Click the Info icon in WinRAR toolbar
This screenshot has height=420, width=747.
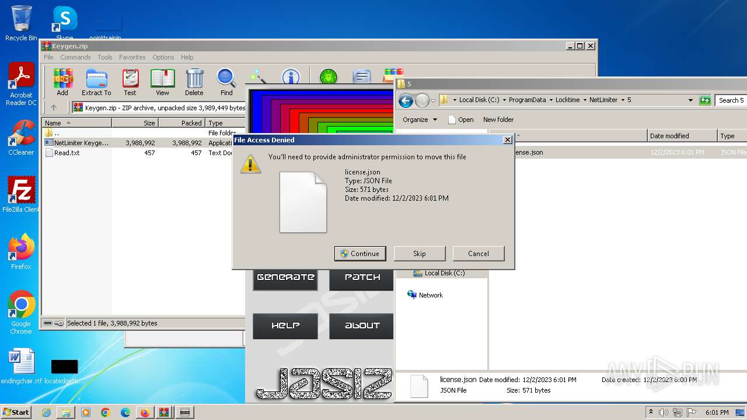[291, 76]
